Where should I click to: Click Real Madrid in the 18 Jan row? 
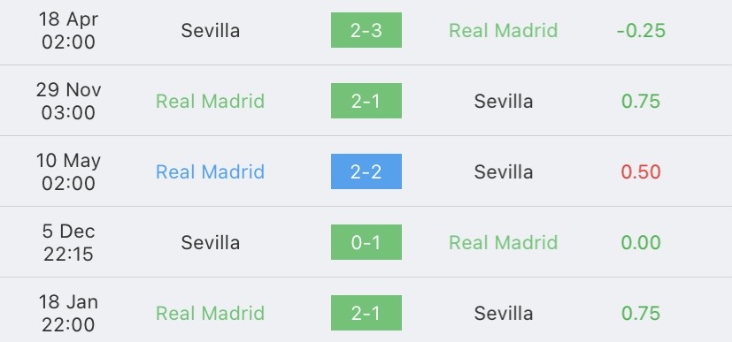[210, 313]
